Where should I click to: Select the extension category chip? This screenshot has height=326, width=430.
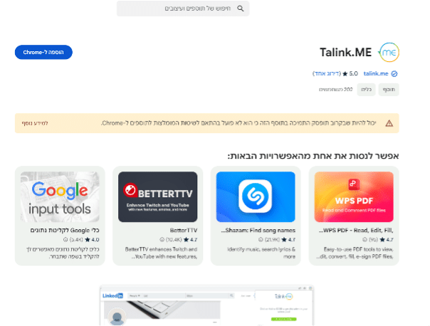pyautogui.click(x=389, y=90)
